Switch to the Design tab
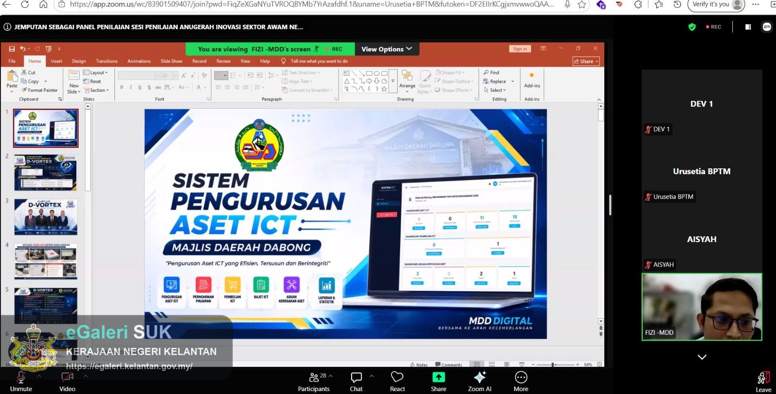Viewport: 776px width, 394px height. (x=79, y=61)
